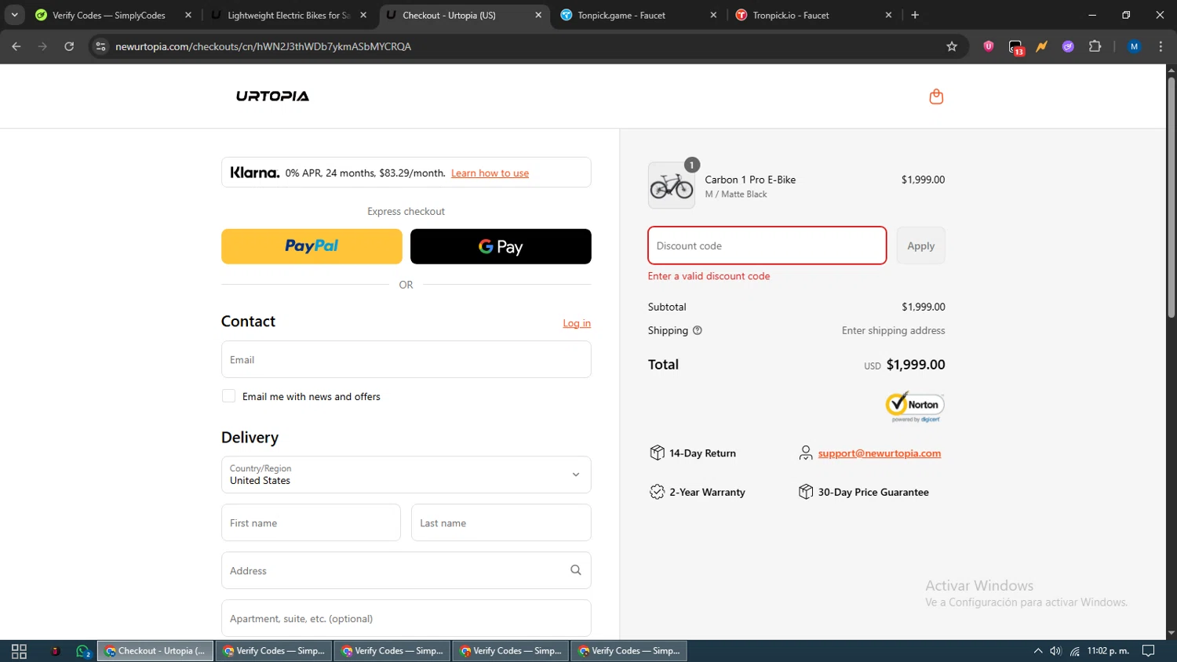This screenshot has height=662, width=1177.
Task: Open the browser extensions puzzle icon
Action: tap(1095, 46)
